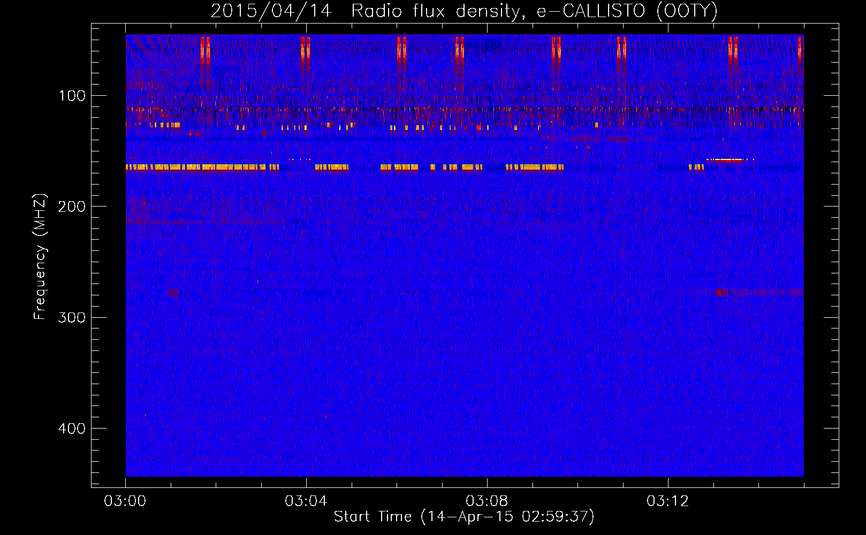Select the 03:04 time tick label
Image resolution: width=866 pixels, height=535 pixels.
[306, 501]
